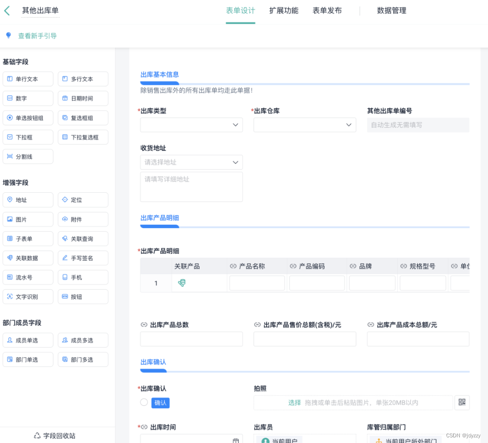Add the 流水号 field
The height and width of the screenshot is (443, 488).
point(28,277)
